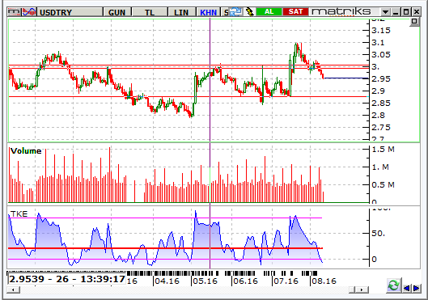Click the 04.16 date label
The height and width of the screenshot is (300, 428).
pyautogui.click(x=167, y=281)
